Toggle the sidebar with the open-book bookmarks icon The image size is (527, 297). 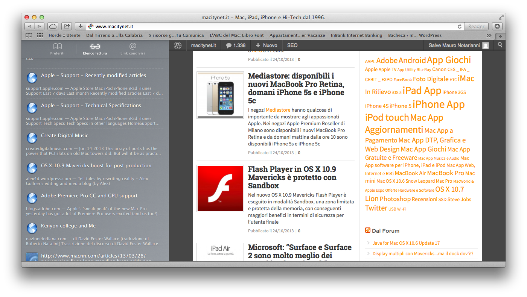click(x=29, y=35)
